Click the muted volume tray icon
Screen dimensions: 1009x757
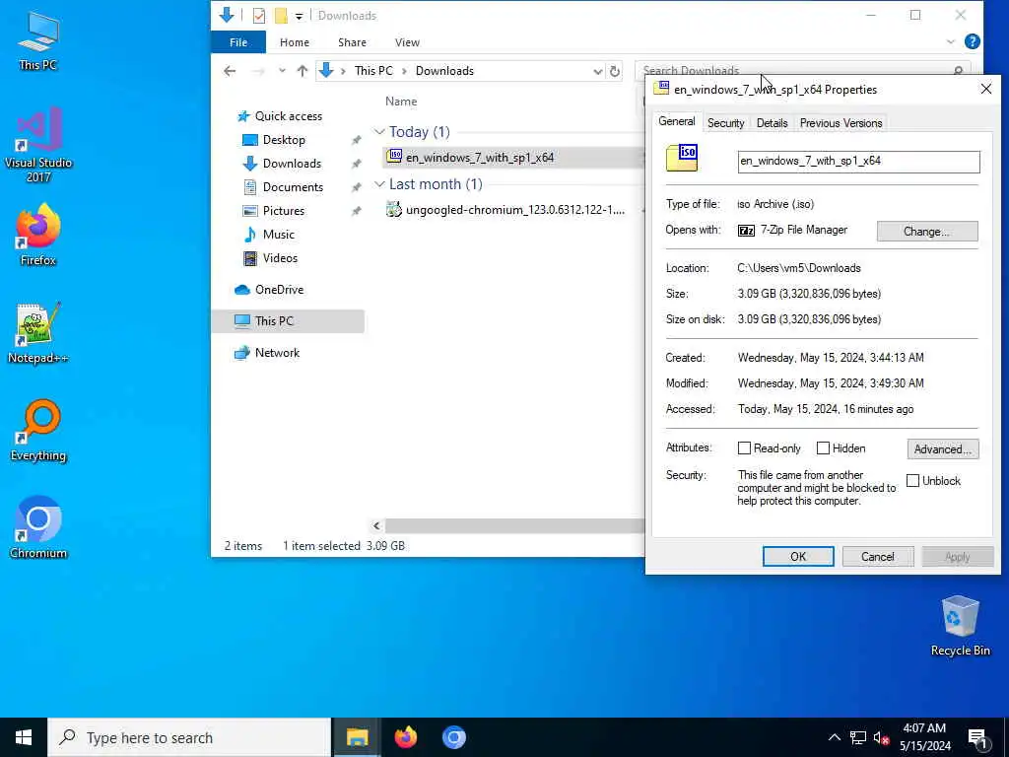(x=882, y=737)
